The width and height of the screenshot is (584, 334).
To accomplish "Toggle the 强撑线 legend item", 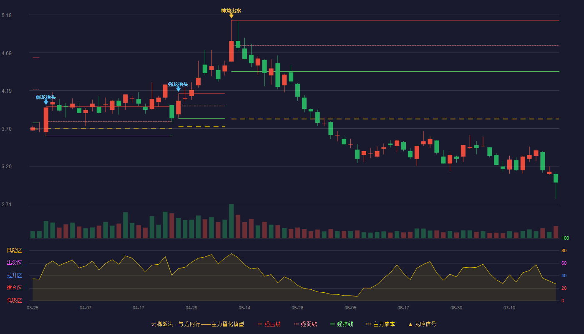I will click(342, 324).
